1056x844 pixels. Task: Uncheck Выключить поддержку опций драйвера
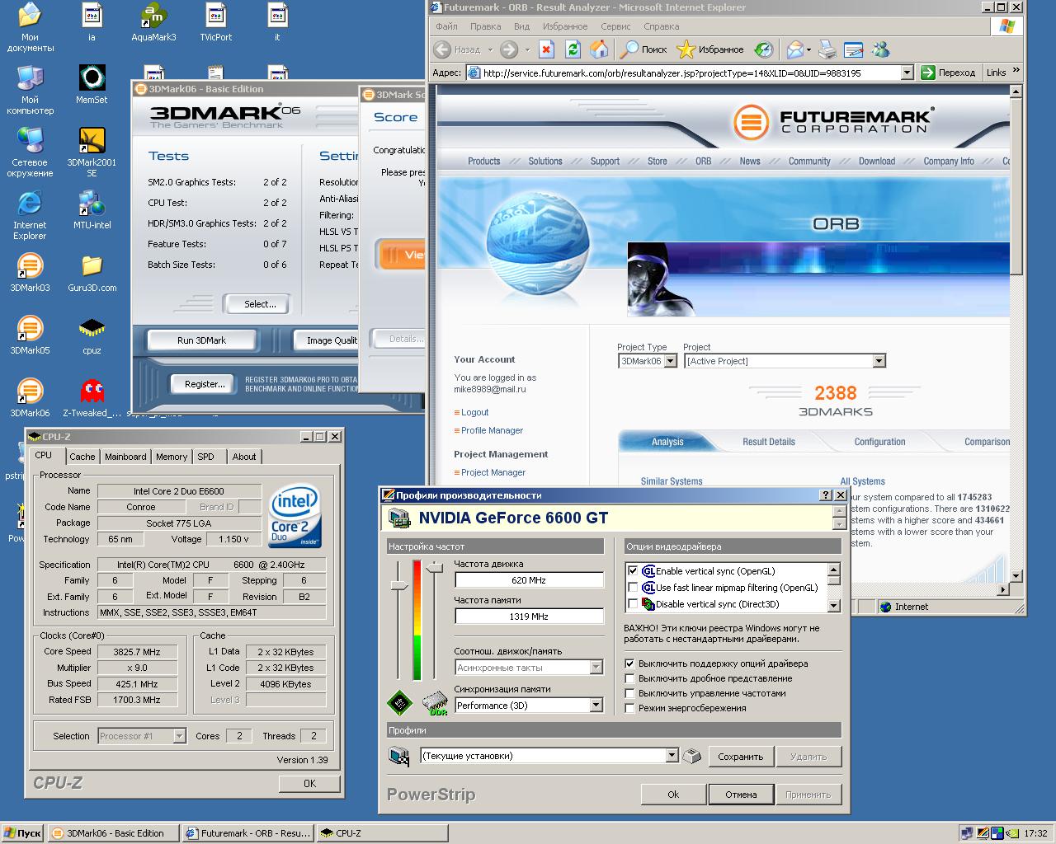pyautogui.click(x=630, y=663)
